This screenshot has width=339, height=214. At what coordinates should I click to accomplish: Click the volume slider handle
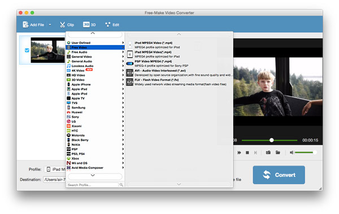point(315,153)
